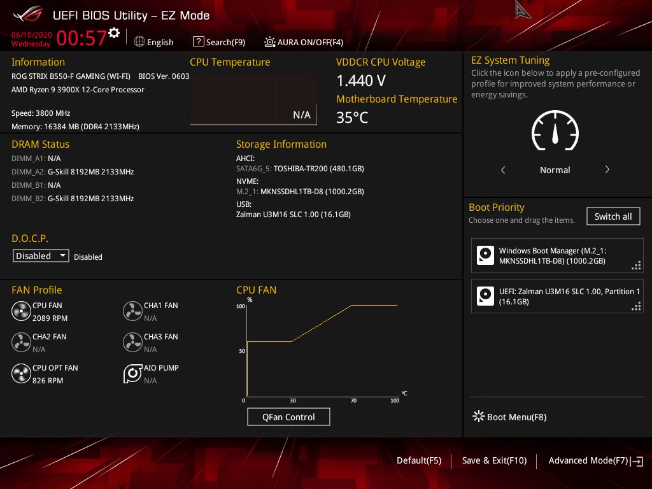Click the Normal tuning profile label

click(x=555, y=169)
